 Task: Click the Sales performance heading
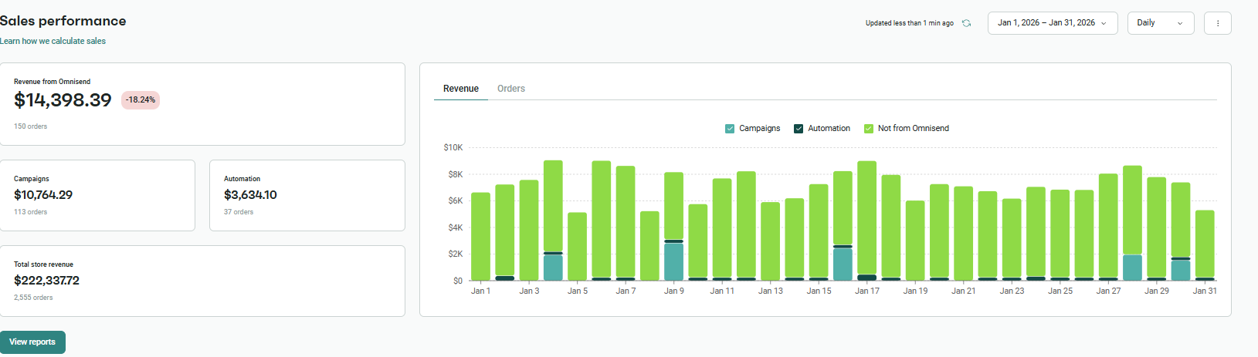[x=63, y=21]
